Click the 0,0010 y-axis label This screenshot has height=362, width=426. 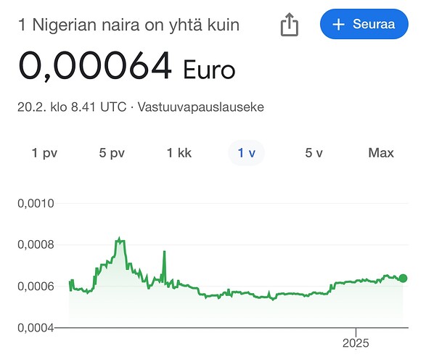point(36,203)
